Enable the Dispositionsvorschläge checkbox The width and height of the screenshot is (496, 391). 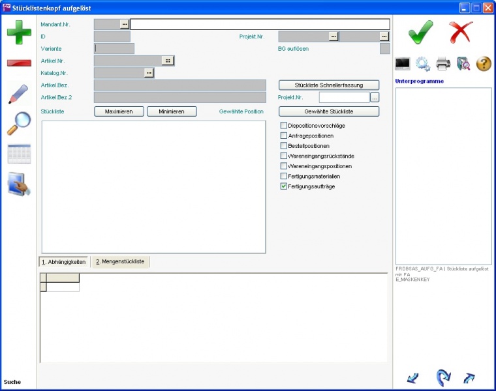tap(284, 125)
